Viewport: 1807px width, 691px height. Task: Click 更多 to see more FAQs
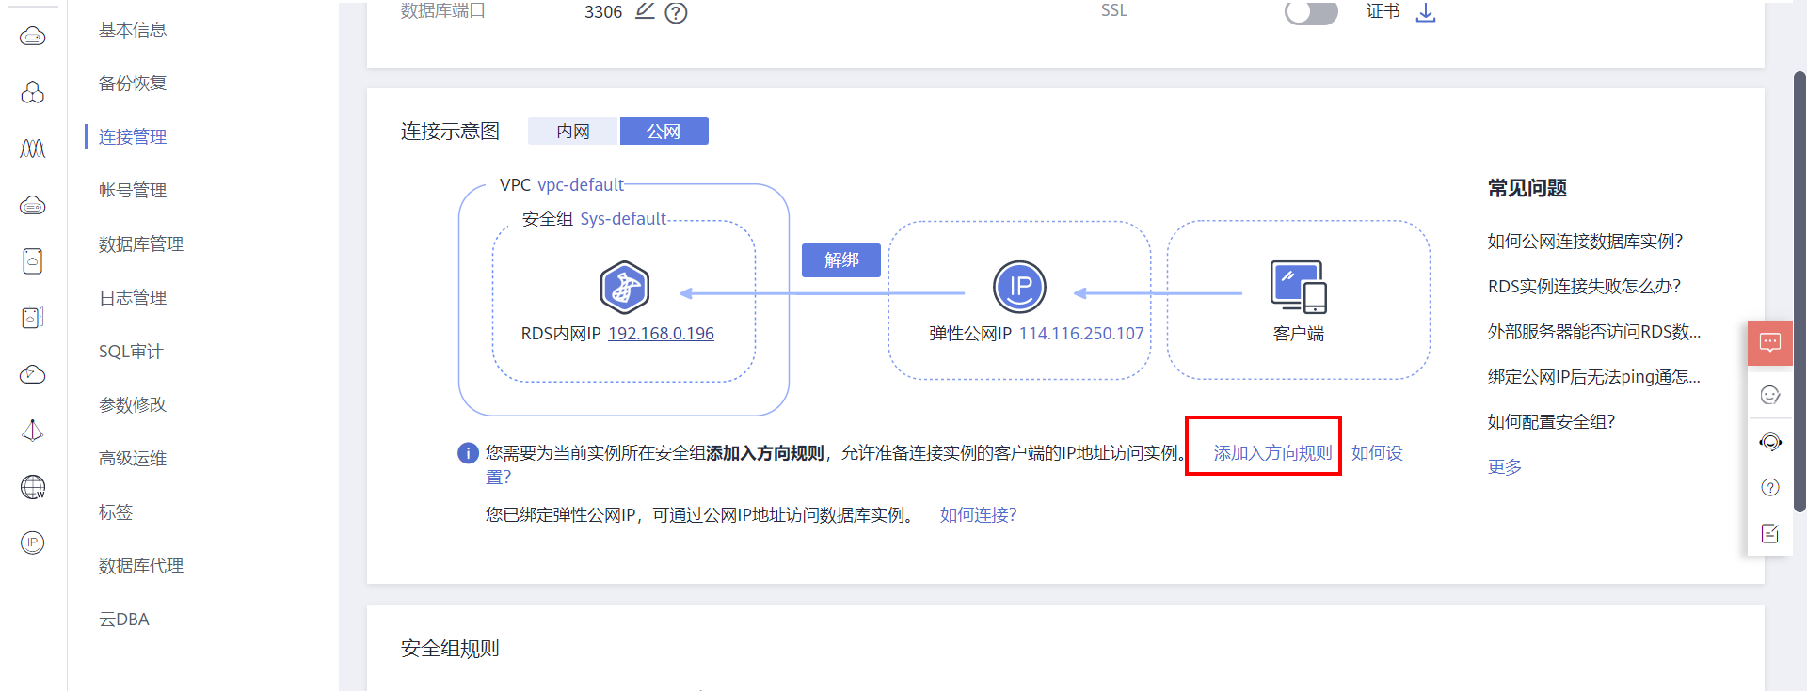tap(1505, 467)
